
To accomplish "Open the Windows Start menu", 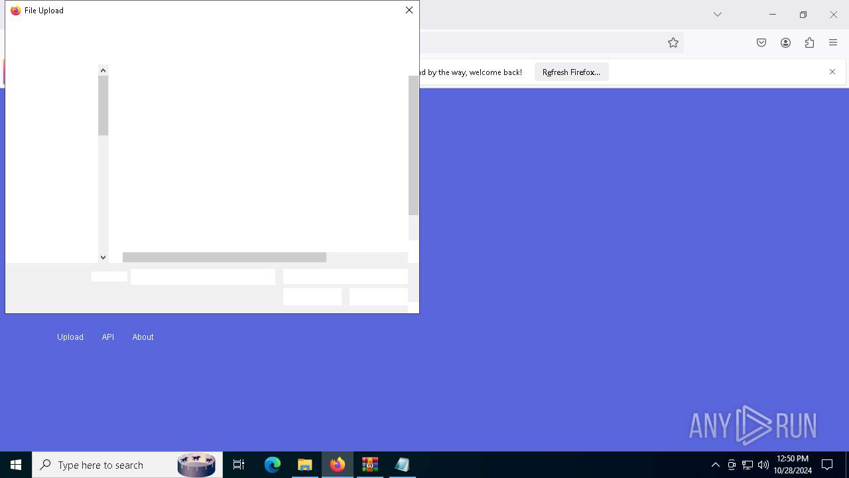I will tap(16, 465).
